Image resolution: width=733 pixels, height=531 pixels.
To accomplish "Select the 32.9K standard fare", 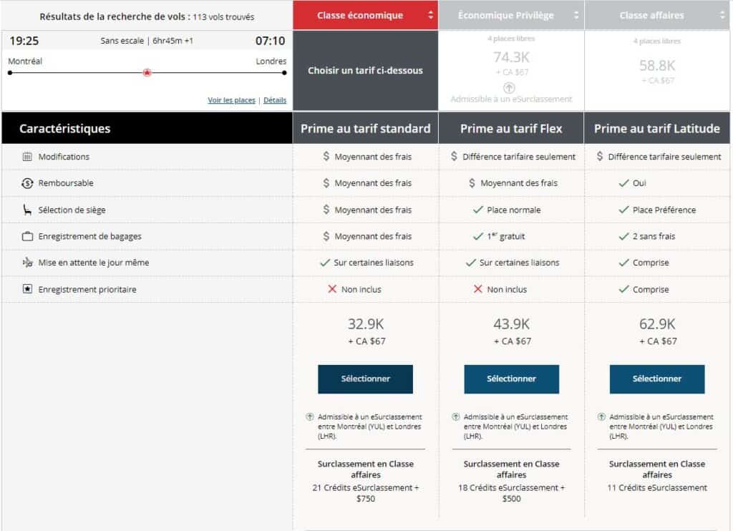I will [x=365, y=379].
